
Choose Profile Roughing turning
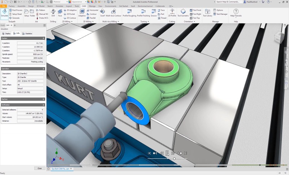coord(129,13)
